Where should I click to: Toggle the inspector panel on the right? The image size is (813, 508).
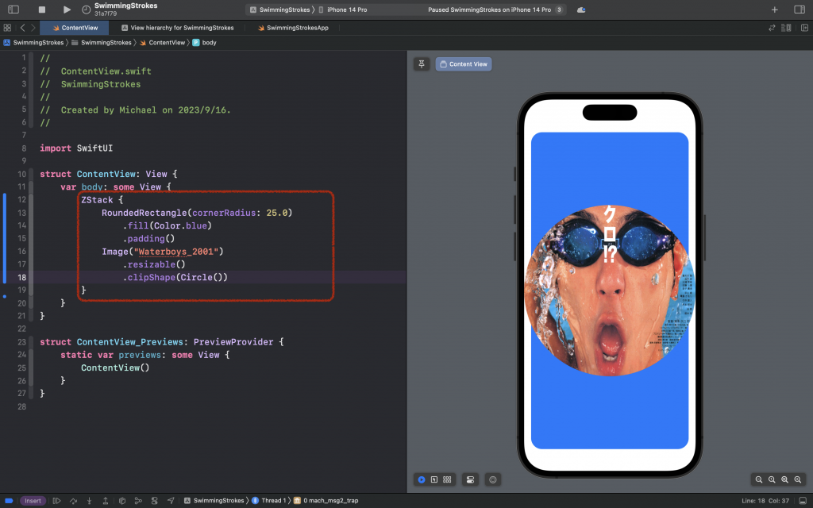pos(799,10)
